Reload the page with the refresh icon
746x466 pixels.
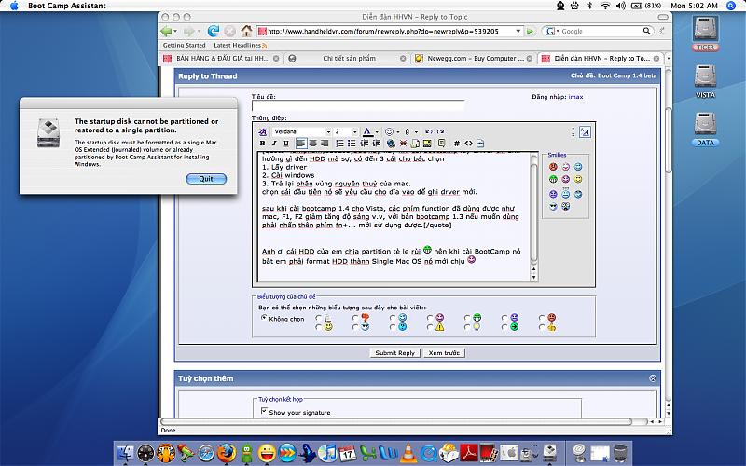tap(214, 31)
